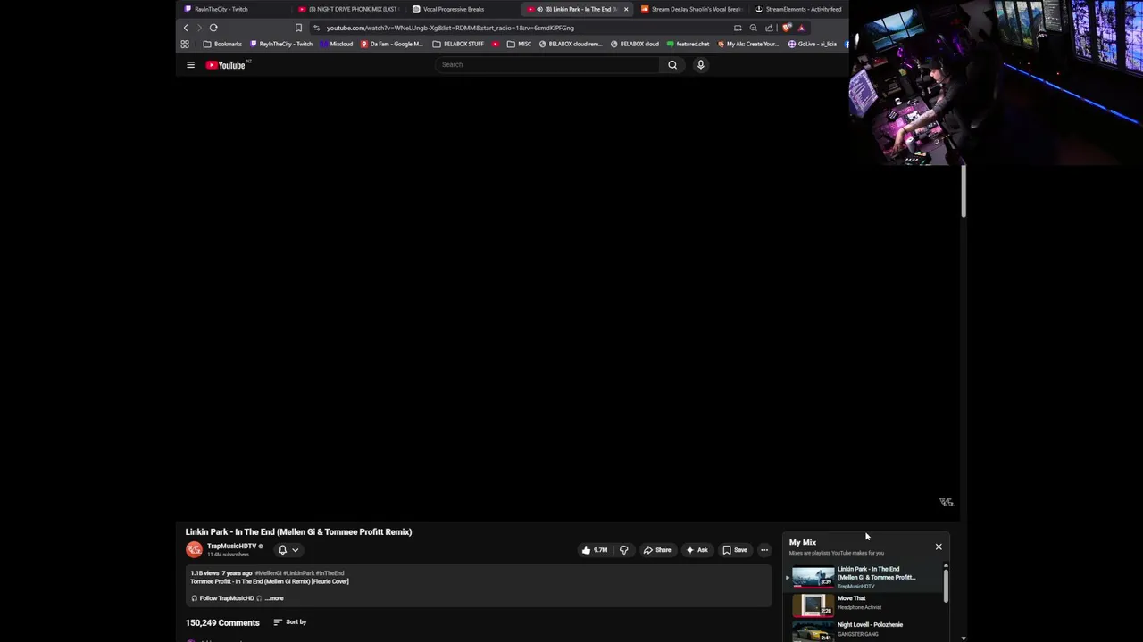Open Bookmarks folder in bookmarks bar

[x=222, y=44]
